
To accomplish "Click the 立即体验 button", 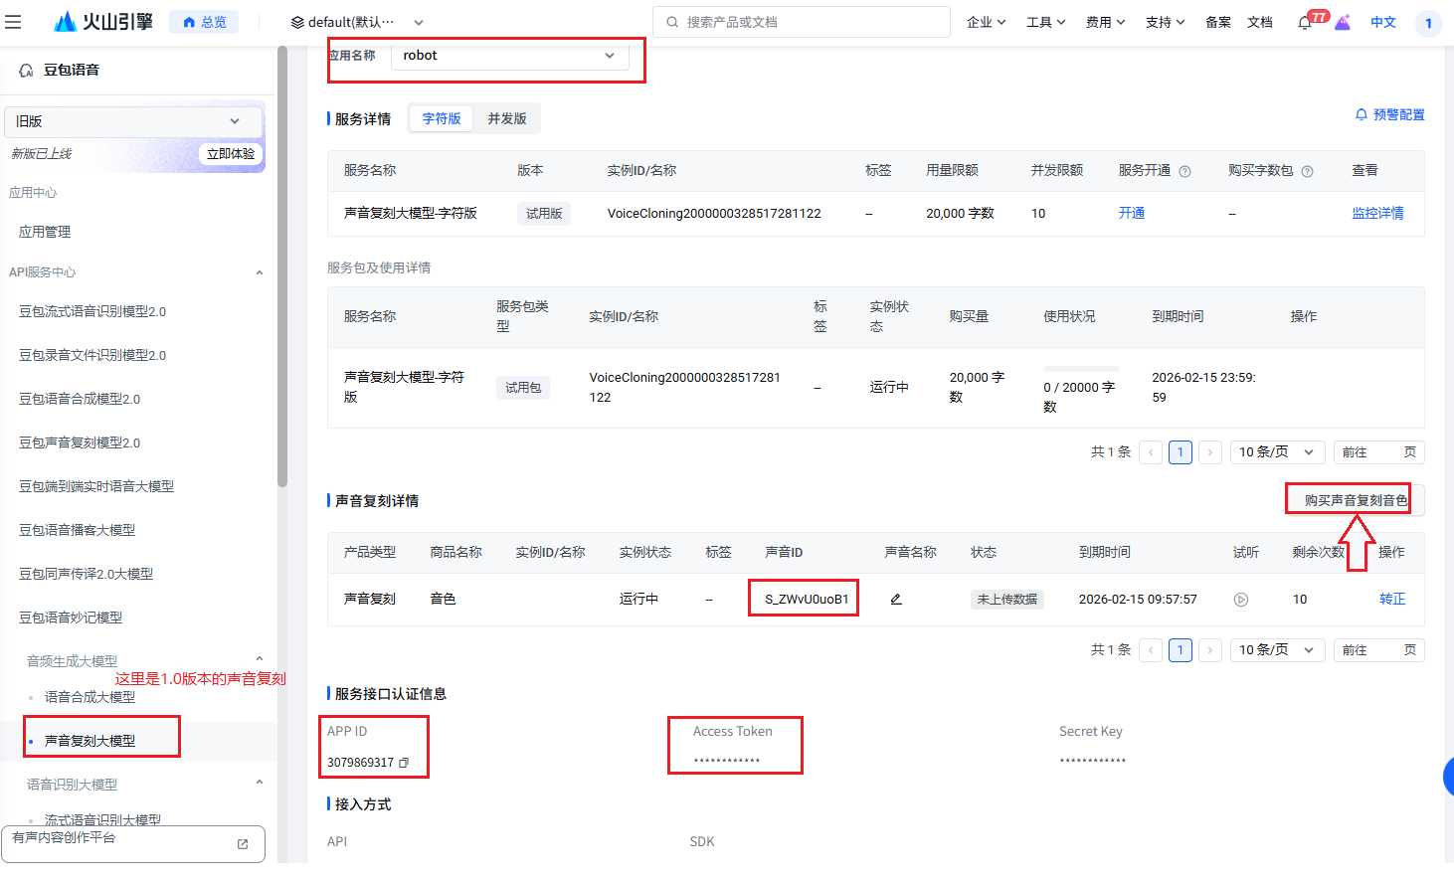I will pyautogui.click(x=231, y=154).
